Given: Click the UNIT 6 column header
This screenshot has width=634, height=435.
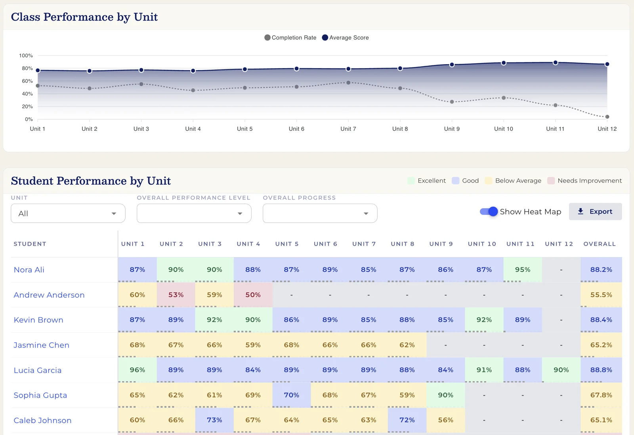Looking at the screenshot, I should click(x=326, y=244).
